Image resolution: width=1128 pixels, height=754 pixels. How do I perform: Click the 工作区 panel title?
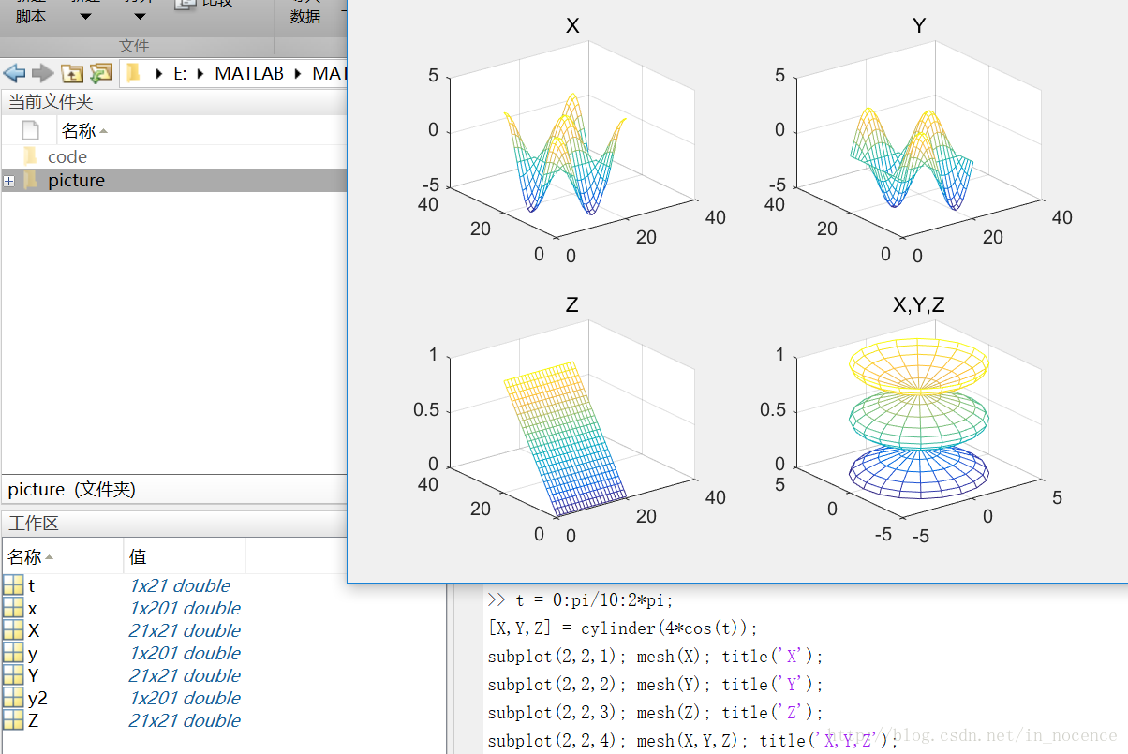click(33, 524)
